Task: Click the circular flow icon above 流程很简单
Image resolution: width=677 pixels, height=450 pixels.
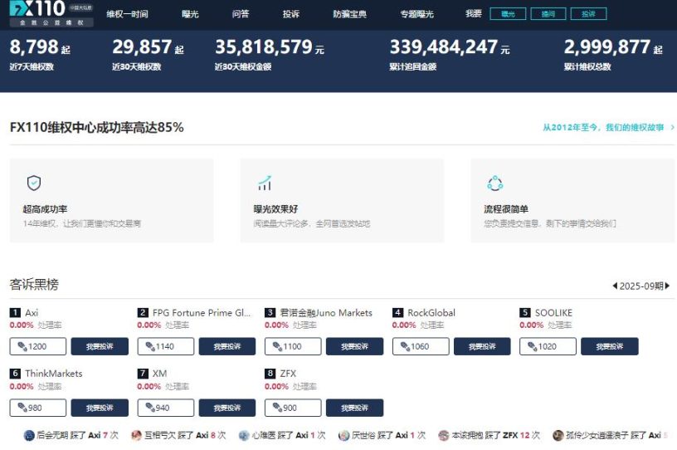Action: [x=495, y=183]
